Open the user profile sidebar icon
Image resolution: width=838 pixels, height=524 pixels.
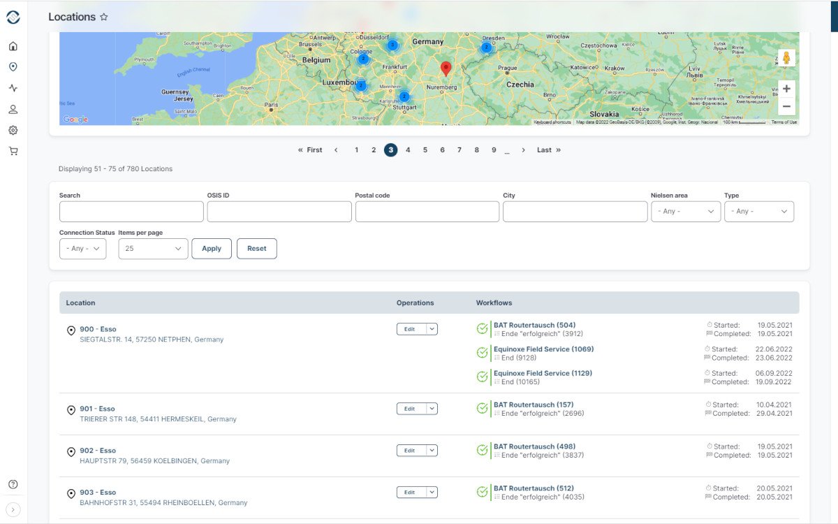[x=13, y=109]
